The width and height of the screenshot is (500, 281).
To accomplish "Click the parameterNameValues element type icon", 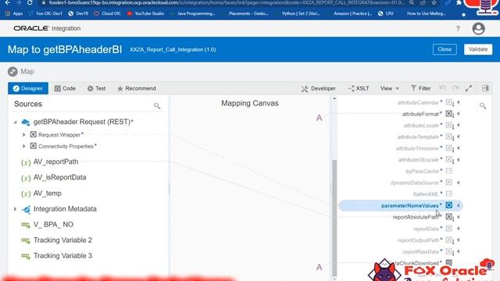I will coord(449,205).
